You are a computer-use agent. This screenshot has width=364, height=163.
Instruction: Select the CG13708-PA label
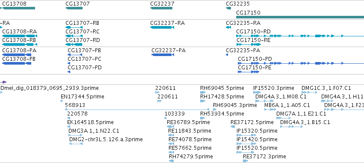[19, 50]
